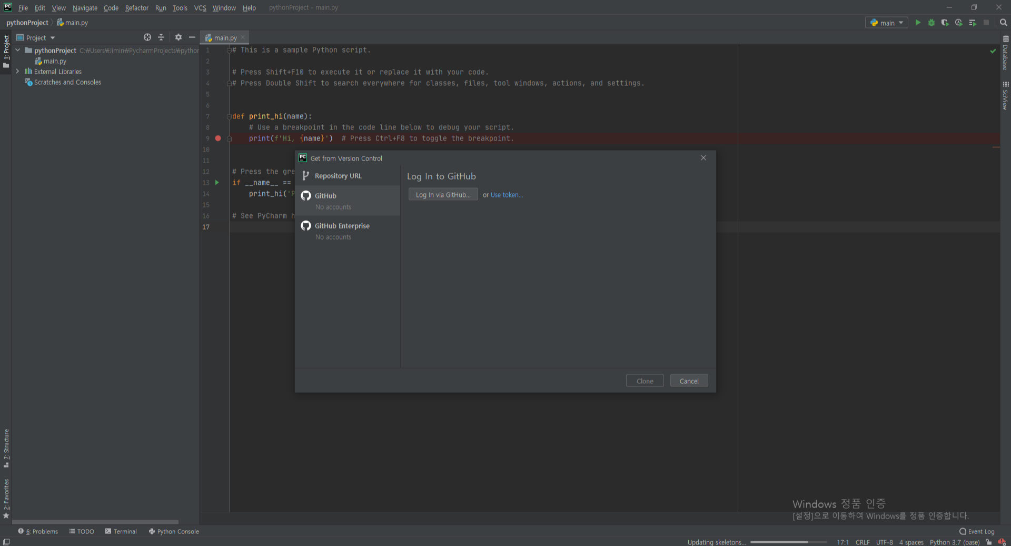Click pythonProject in the navigation breadcrumb
1011x546 pixels.
pyautogui.click(x=27, y=23)
